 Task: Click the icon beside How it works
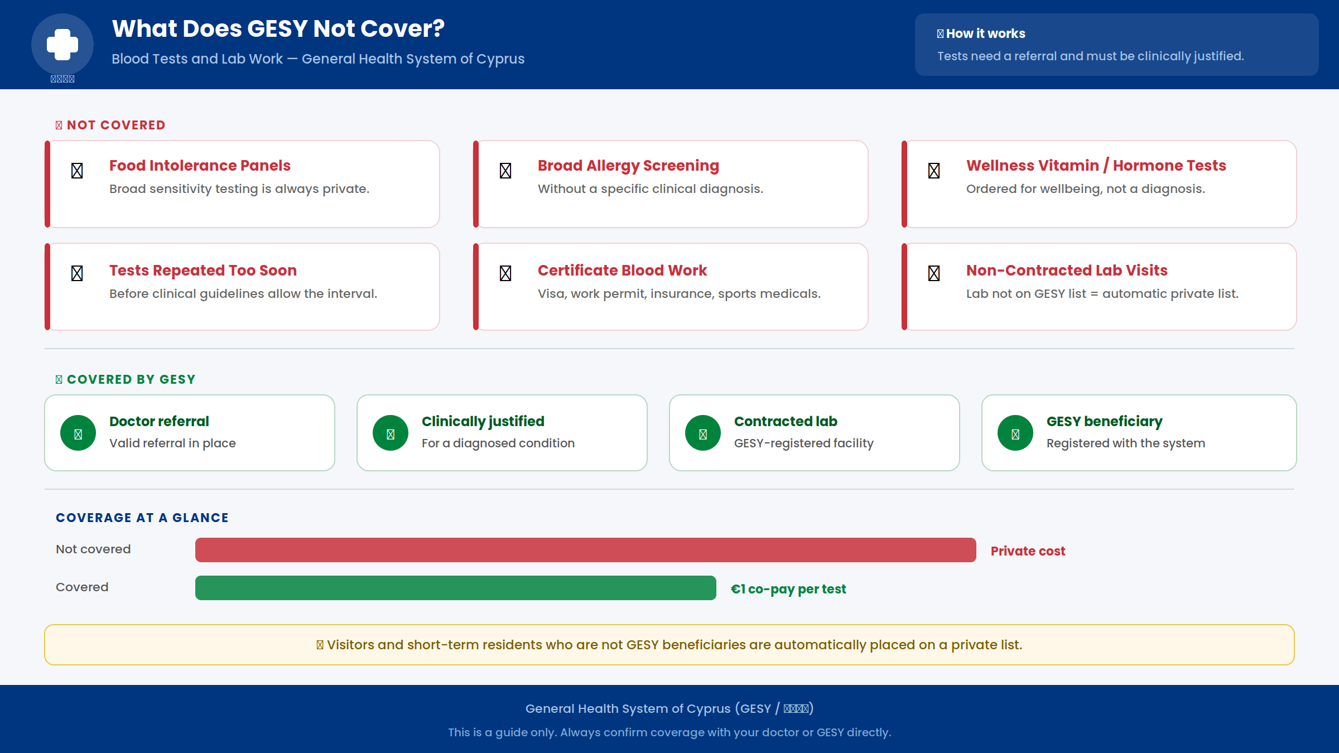coord(941,34)
